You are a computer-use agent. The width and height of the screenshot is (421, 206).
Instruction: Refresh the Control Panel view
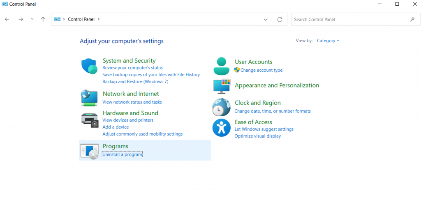point(280,19)
